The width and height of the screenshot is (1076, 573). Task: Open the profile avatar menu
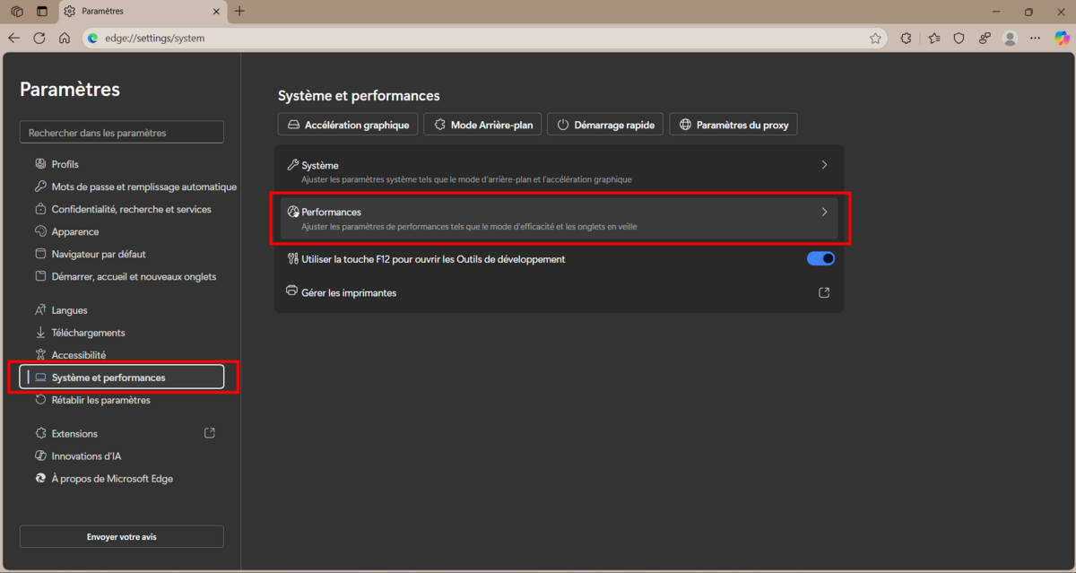pyautogui.click(x=1011, y=39)
